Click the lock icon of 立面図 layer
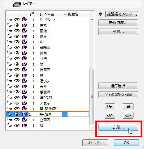Screen dimensions: 144x149 (x=9, y=120)
